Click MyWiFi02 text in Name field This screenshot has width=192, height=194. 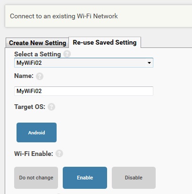[x=29, y=91]
